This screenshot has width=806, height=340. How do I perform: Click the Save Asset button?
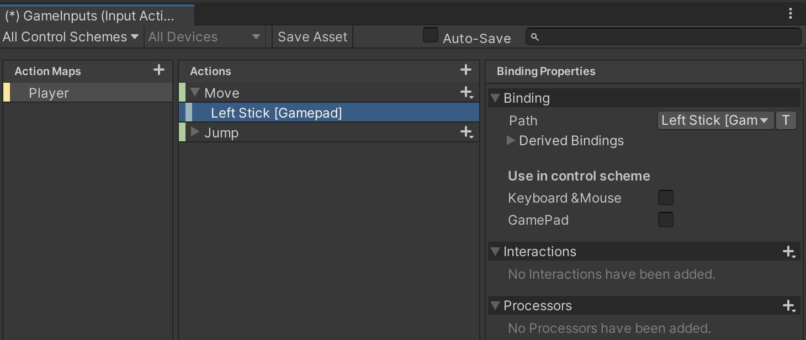click(x=312, y=37)
